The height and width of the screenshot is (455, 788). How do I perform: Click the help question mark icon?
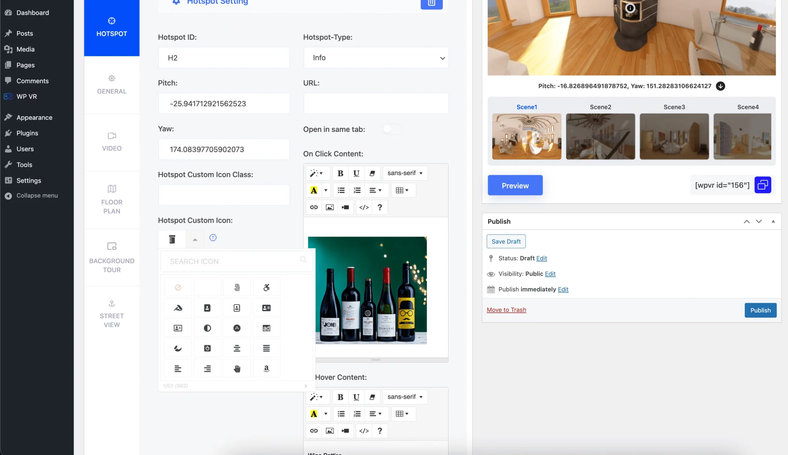coord(379,207)
